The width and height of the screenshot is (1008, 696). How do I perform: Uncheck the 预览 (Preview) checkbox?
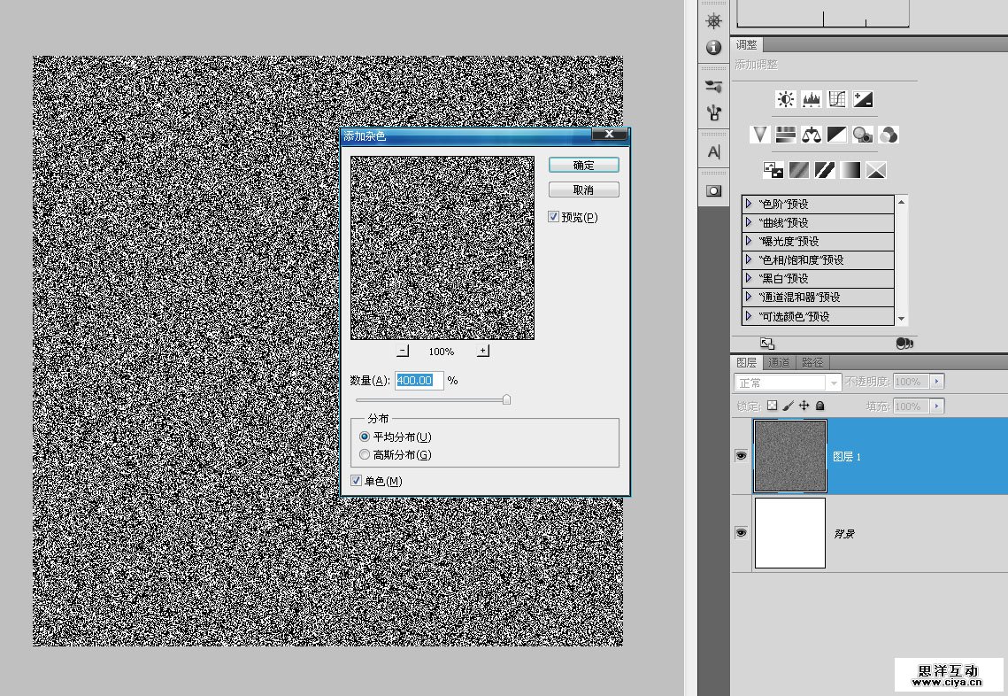coord(554,217)
